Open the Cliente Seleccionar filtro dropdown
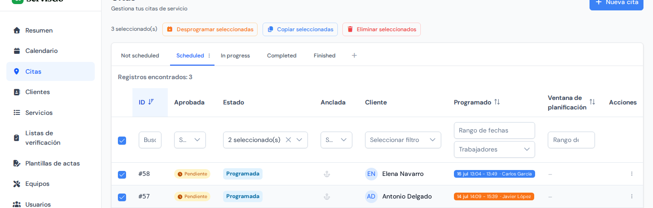653x208 pixels. tap(403, 140)
